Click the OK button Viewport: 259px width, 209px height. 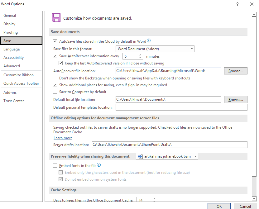219,206
